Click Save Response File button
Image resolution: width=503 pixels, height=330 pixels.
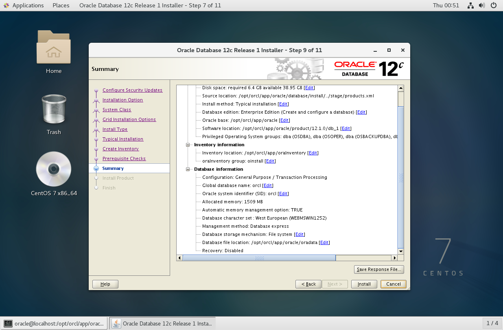(x=378, y=269)
